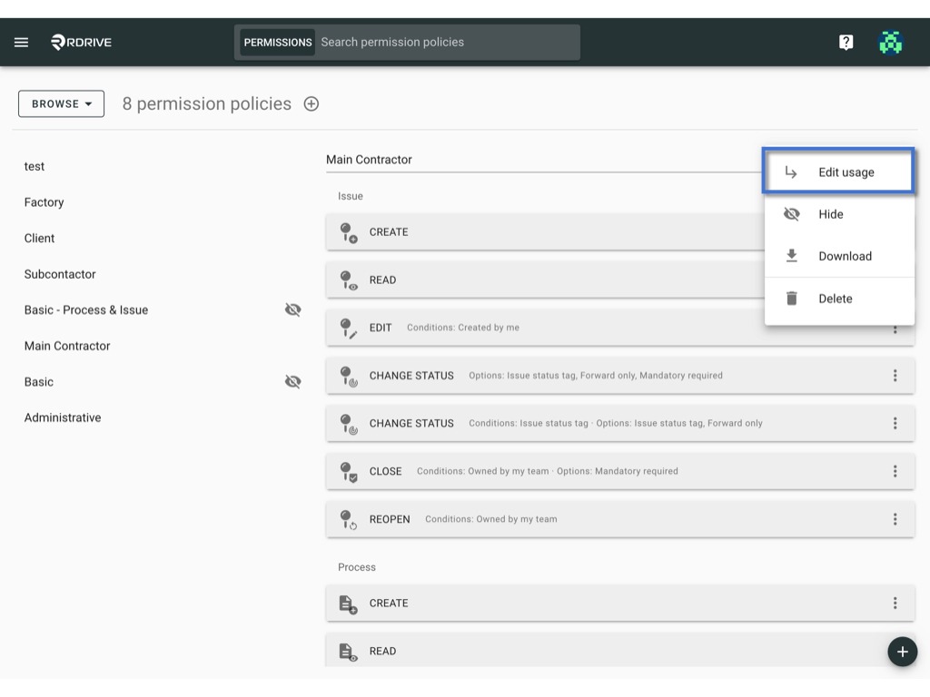
Task: Open the Process CREATE permission label
Action: coord(389,604)
